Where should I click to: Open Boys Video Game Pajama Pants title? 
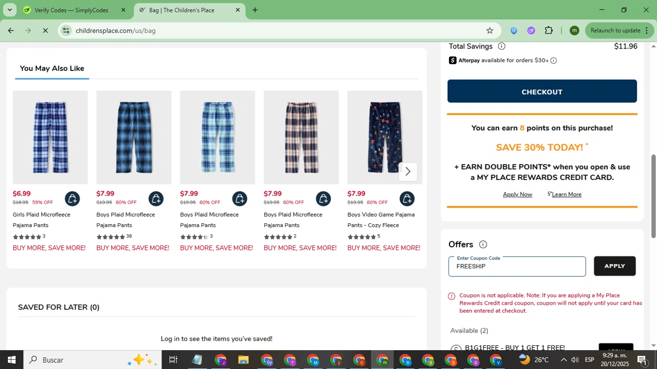(x=381, y=220)
